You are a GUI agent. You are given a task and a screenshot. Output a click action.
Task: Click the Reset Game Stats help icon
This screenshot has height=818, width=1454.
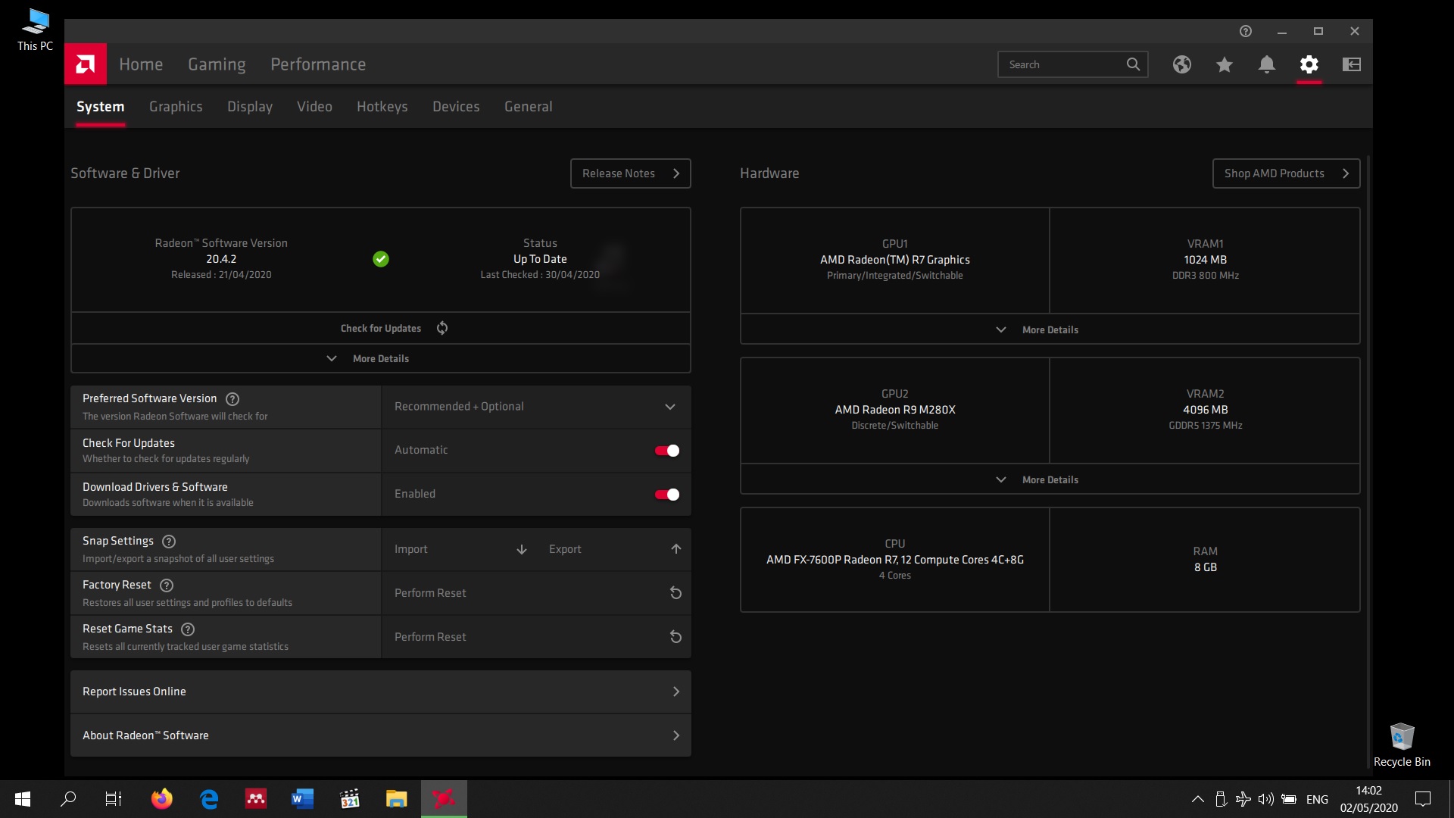[188, 629]
